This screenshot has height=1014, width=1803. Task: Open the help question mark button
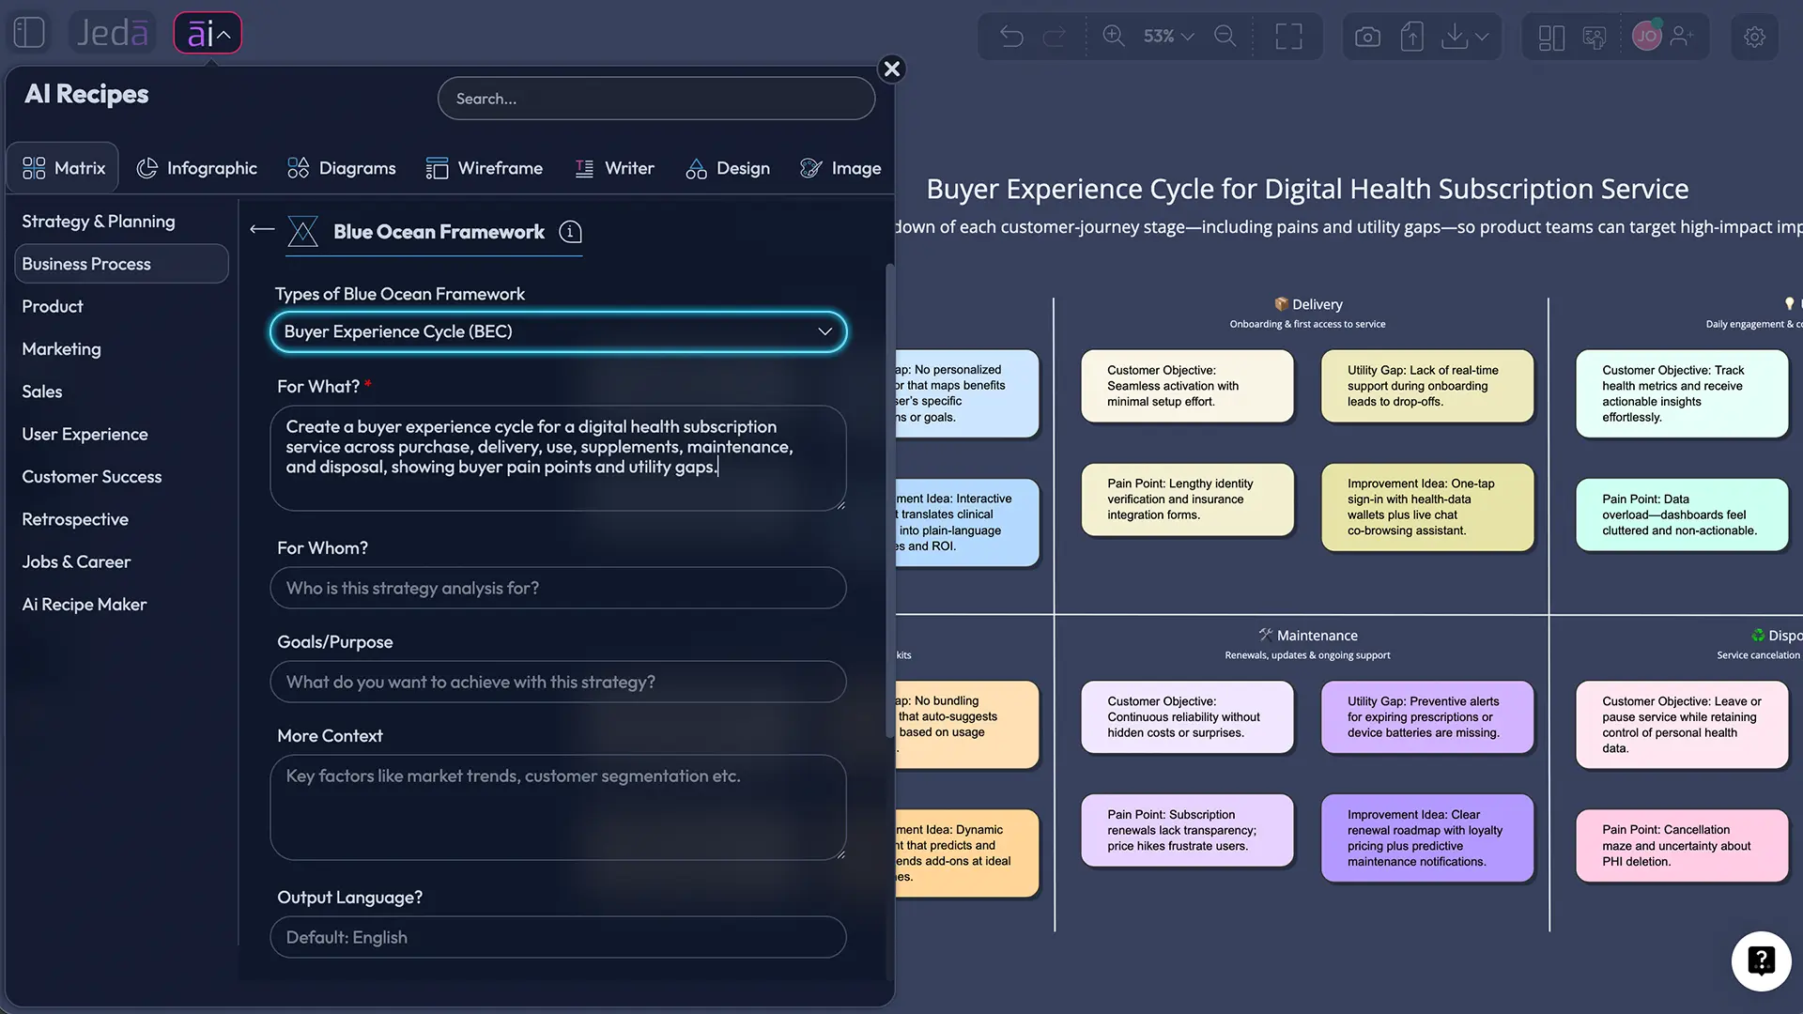click(x=1761, y=960)
